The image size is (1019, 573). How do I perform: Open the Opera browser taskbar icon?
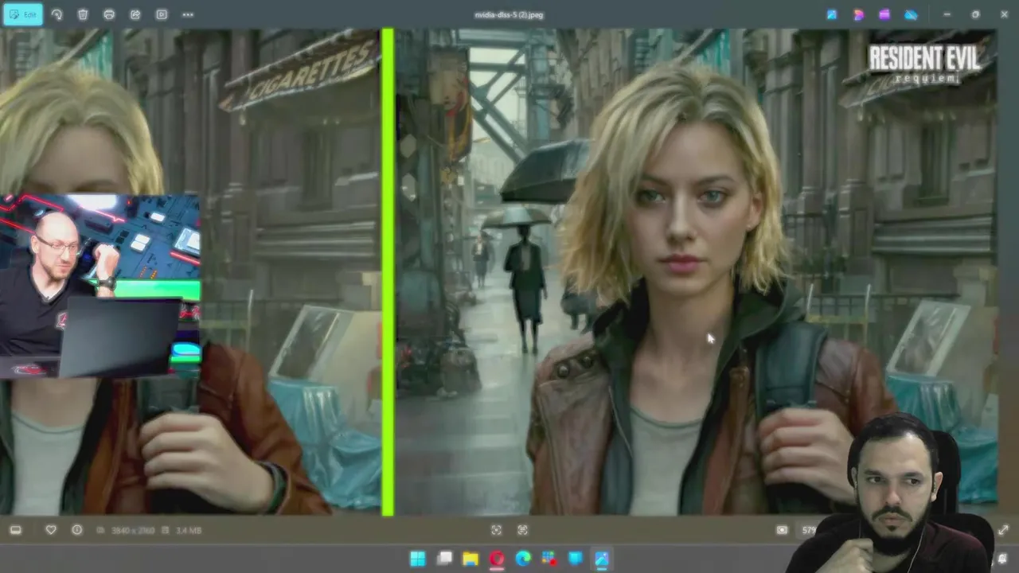pyautogui.click(x=497, y=559)
